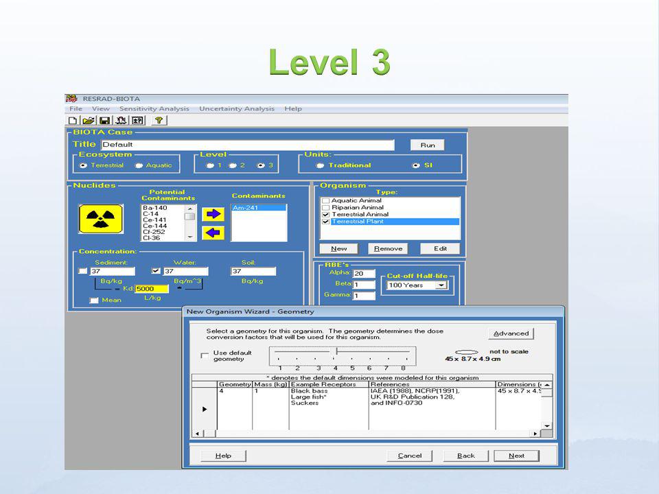Click the Beta RBE field
Viewport: 659px width, 494px height.
tap(364, 285)
